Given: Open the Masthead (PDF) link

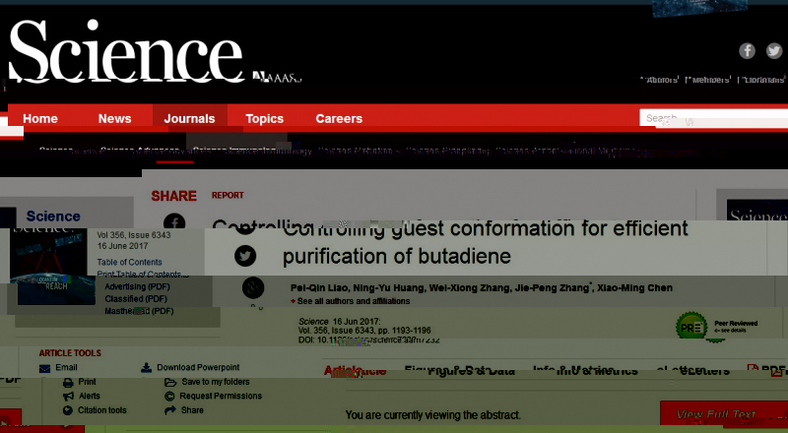Looking at the screenshot, I should (x=139, y=311).
